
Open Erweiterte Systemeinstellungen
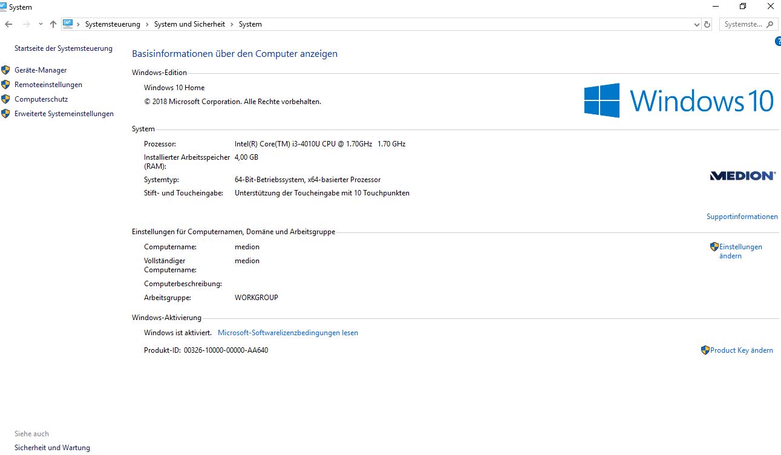[64, 114]
